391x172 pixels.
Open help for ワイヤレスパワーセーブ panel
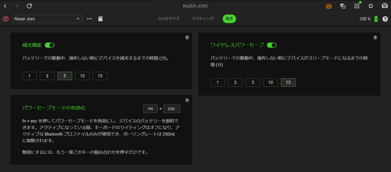(375, 38)
